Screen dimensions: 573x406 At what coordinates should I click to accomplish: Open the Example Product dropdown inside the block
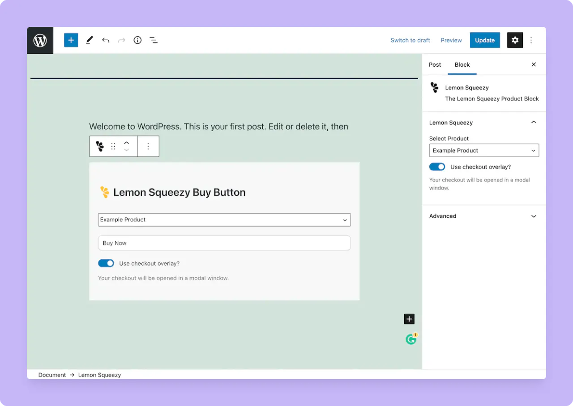tap(224, 220)
